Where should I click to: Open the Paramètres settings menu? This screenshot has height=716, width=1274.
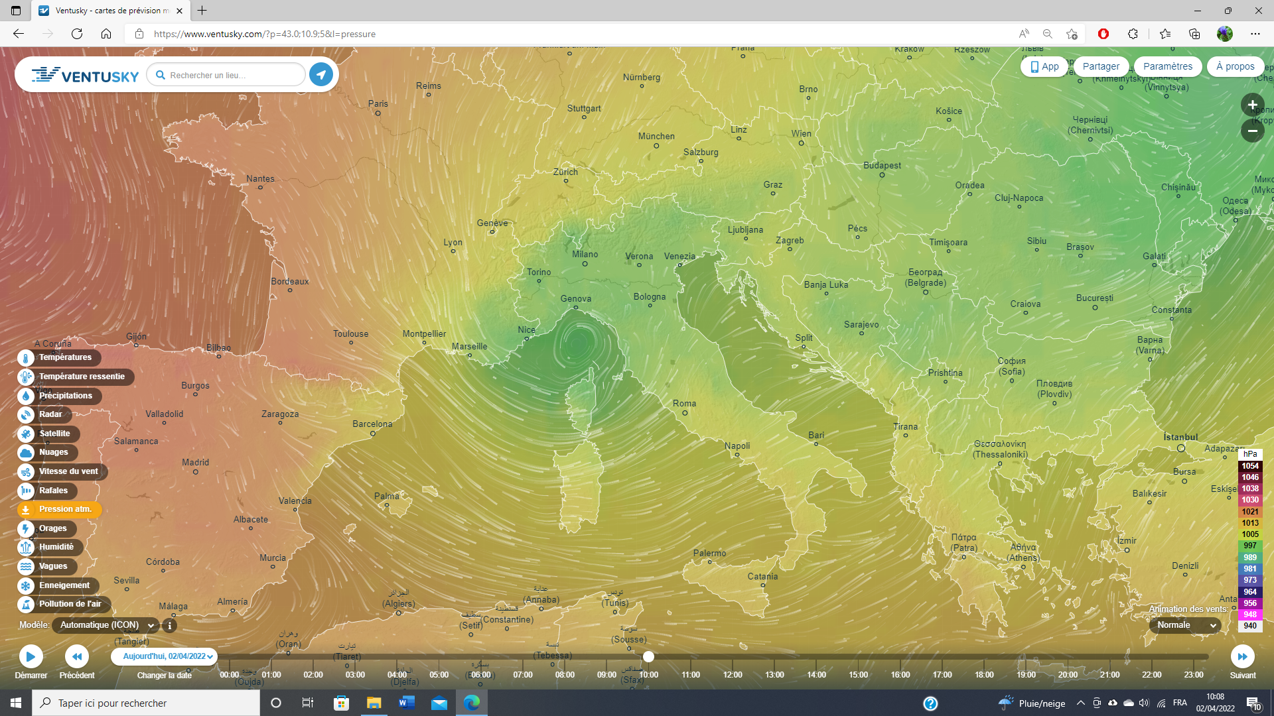pos(1168,66)
